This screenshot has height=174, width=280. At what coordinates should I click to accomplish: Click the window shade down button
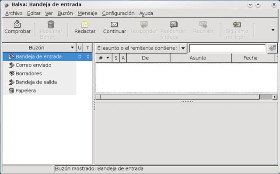(250, 5)
